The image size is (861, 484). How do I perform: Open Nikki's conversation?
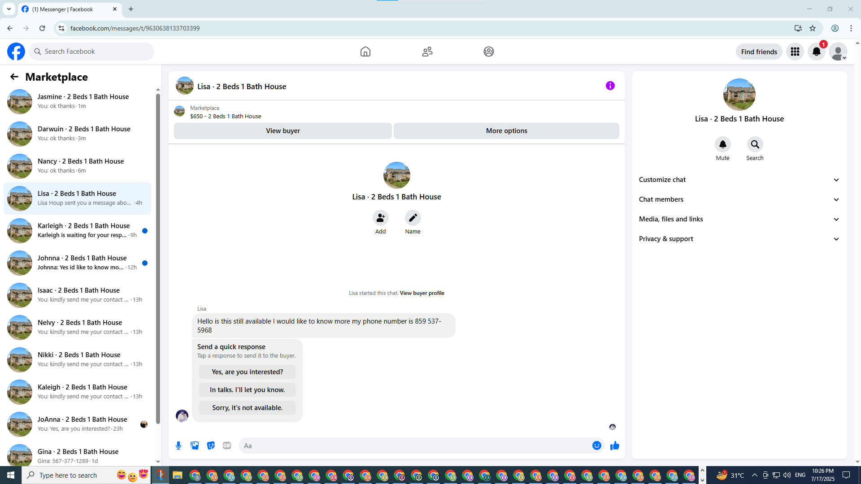77,359
